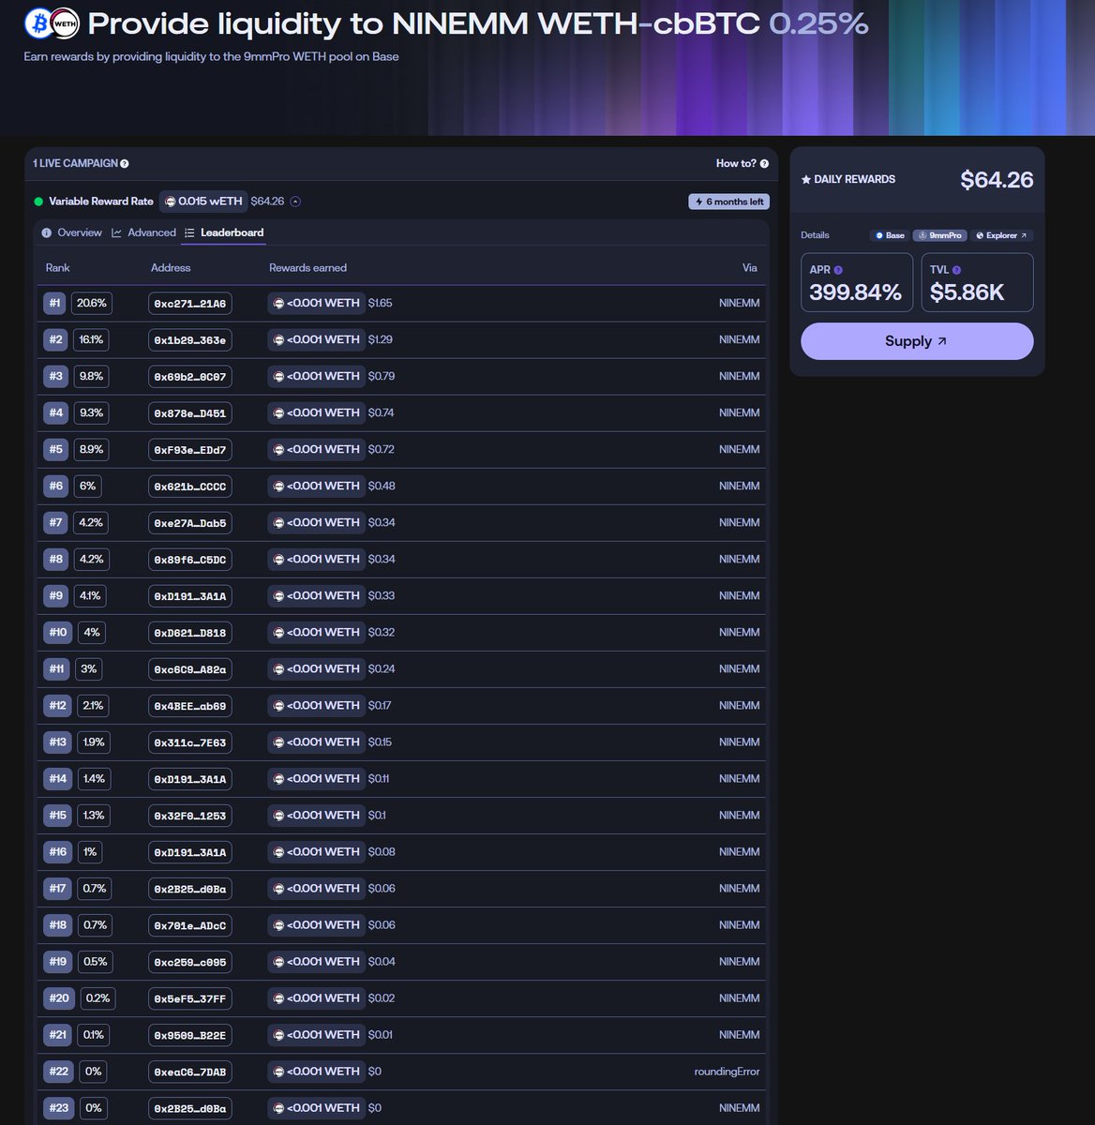Image resolution: width=1095 pixels, height=1125 pixels.
Task: Click the 9.3% share badge
Action: click(x=91, y=412)
